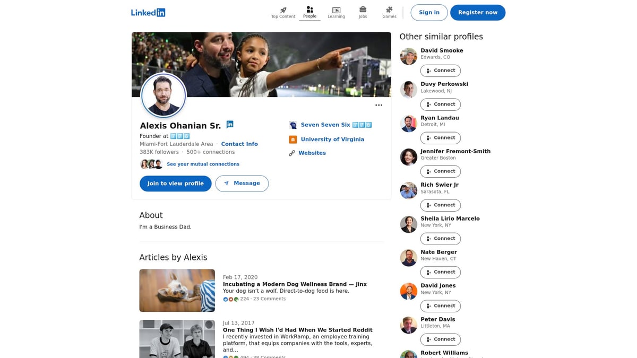Select the Top Content rocket icon
This screenshot has width=637, height=358.
(283, 9)
